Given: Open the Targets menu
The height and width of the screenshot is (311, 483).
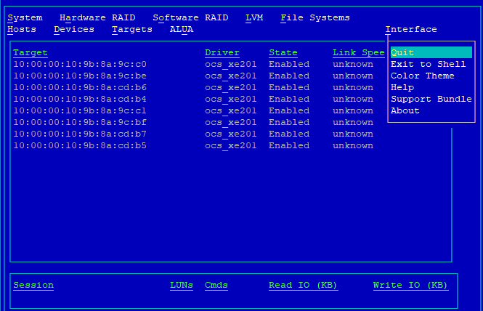Looking at the screenshot, I should point(132,29).
